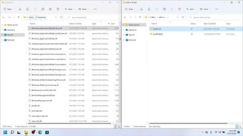Open Sort dropdown in System32 window
Screen dimensions: 243x136
click(69, 9)
